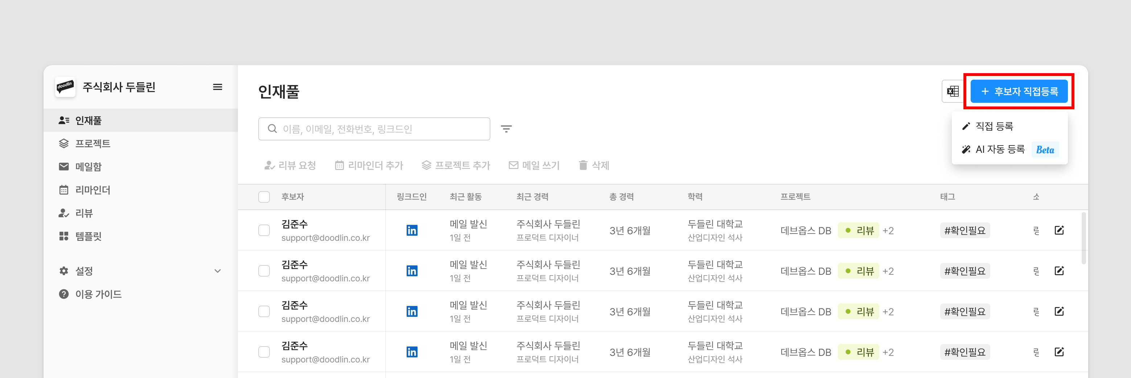Open the 후보자 직접등록 dropdown button
This screenshot has height=378, width=1131.
click(1019, 92)
